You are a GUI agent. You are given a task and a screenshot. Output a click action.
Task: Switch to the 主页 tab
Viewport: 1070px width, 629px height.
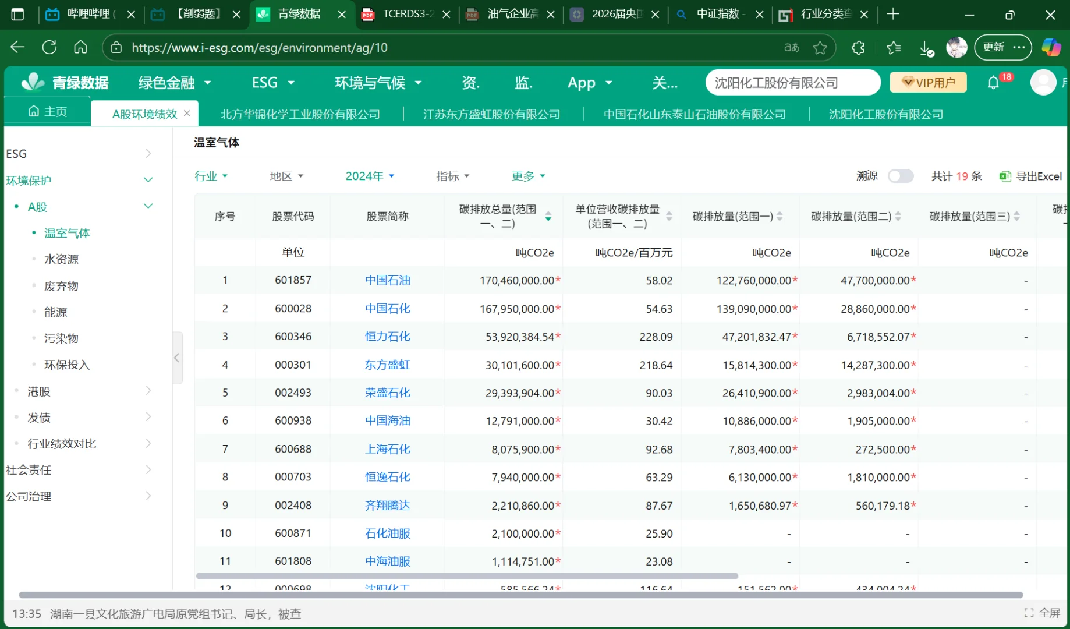[48, 112]
